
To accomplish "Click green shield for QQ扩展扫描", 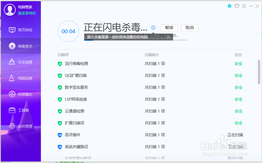I will point(60,76).
